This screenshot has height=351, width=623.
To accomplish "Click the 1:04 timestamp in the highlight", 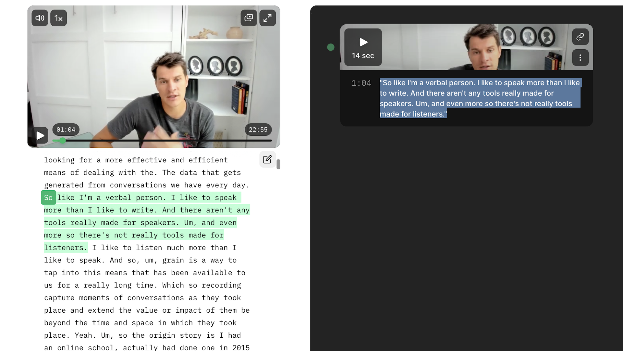I will [361, 83].
